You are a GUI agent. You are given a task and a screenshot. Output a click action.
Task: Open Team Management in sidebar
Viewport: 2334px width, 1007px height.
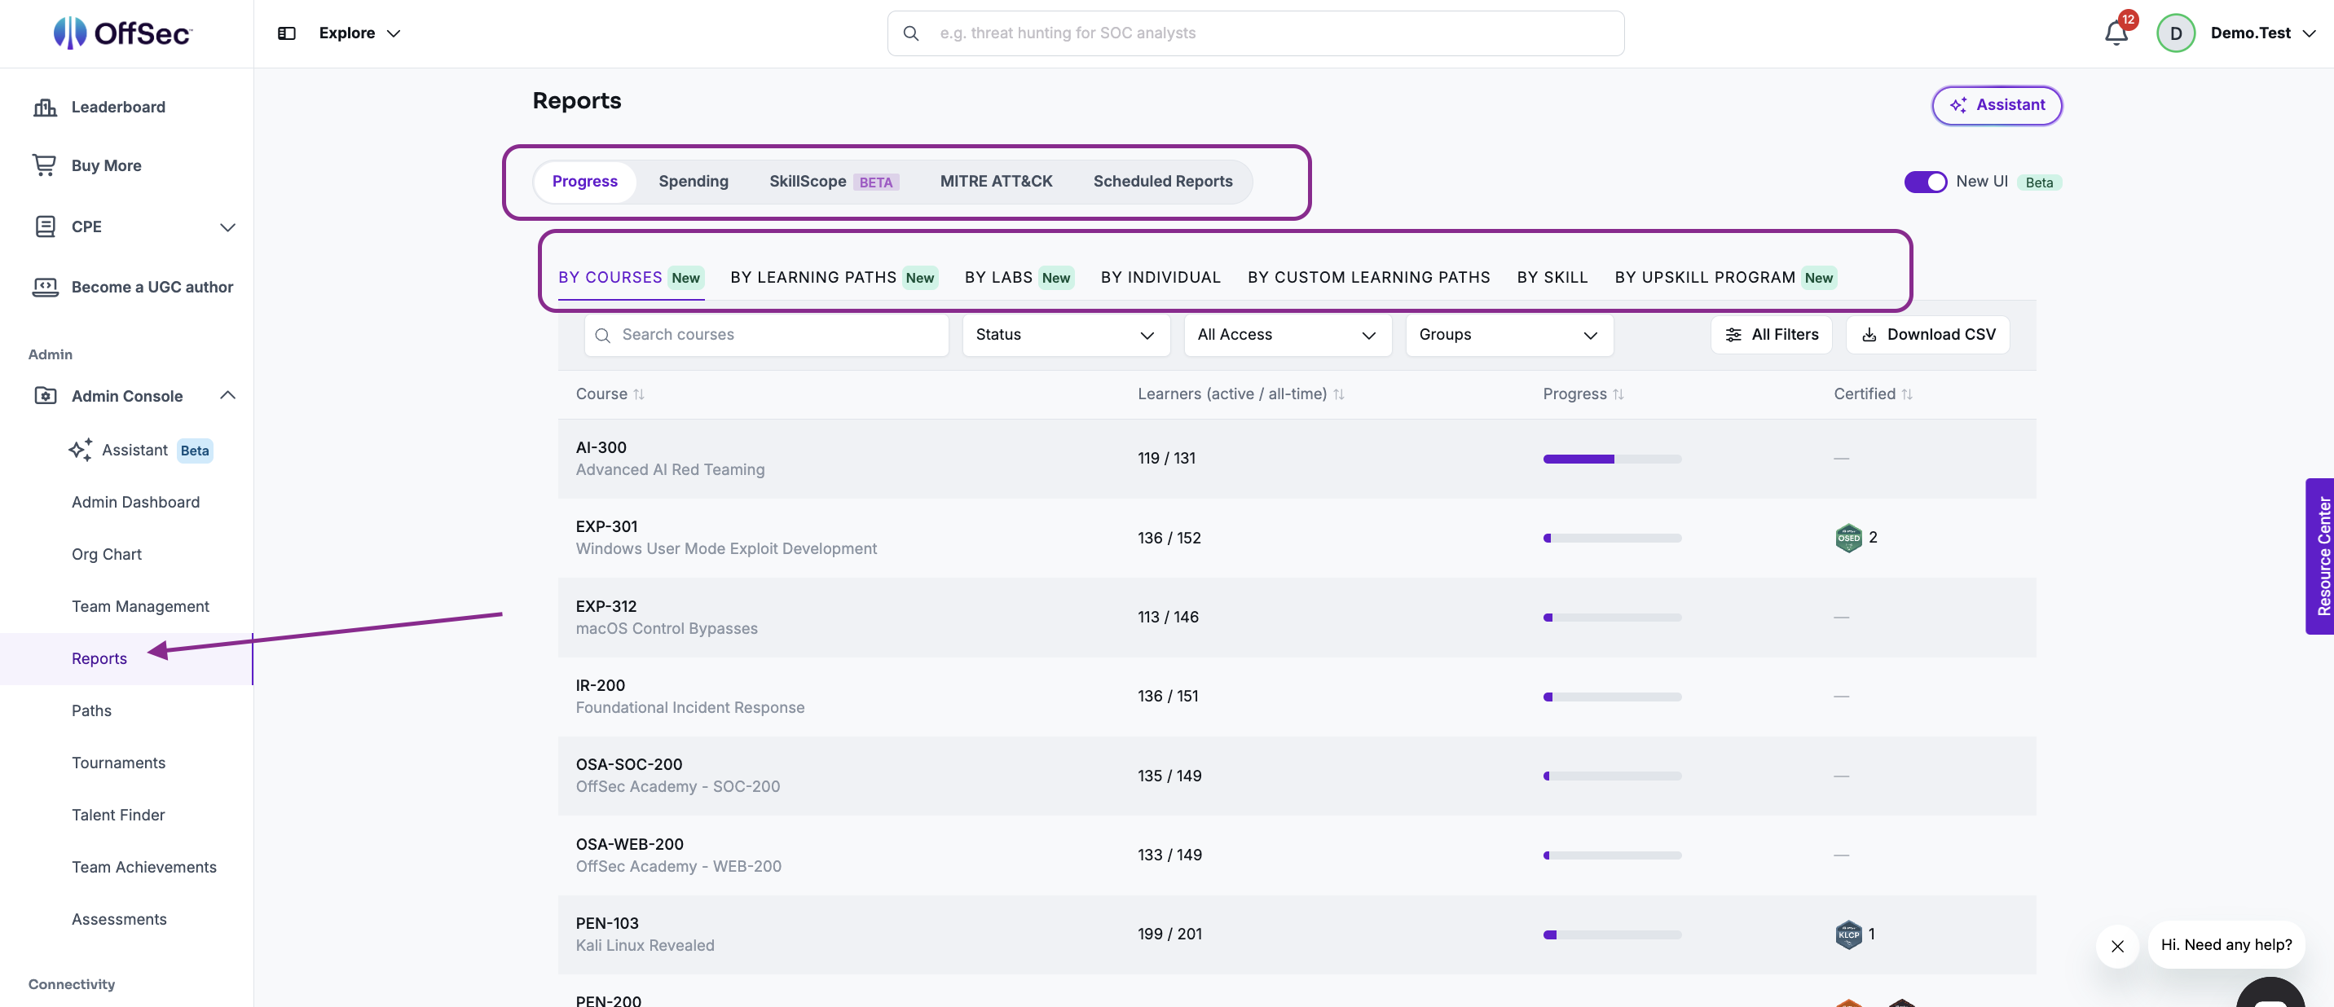140,606
